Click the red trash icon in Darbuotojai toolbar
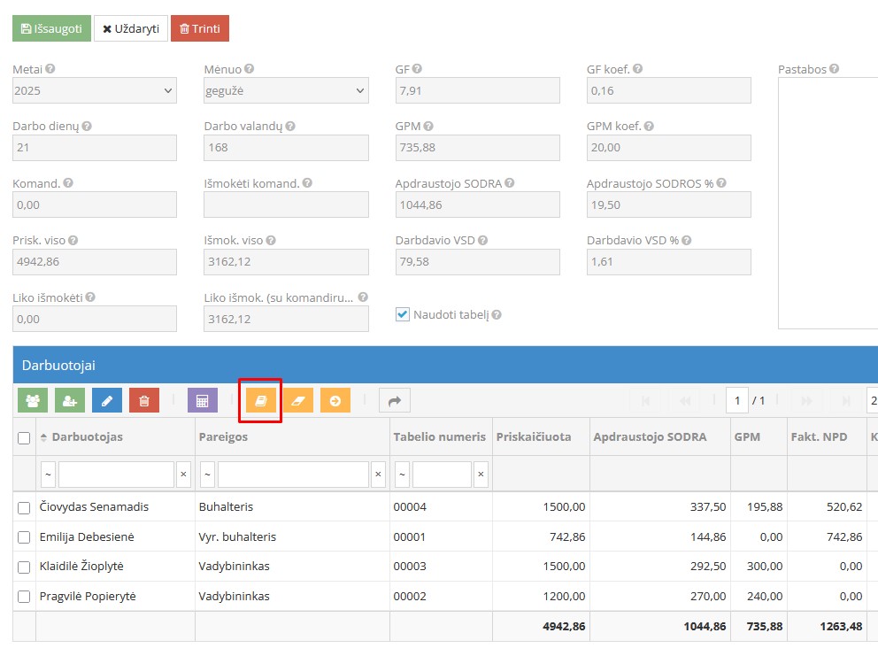 tap(144, 401)
